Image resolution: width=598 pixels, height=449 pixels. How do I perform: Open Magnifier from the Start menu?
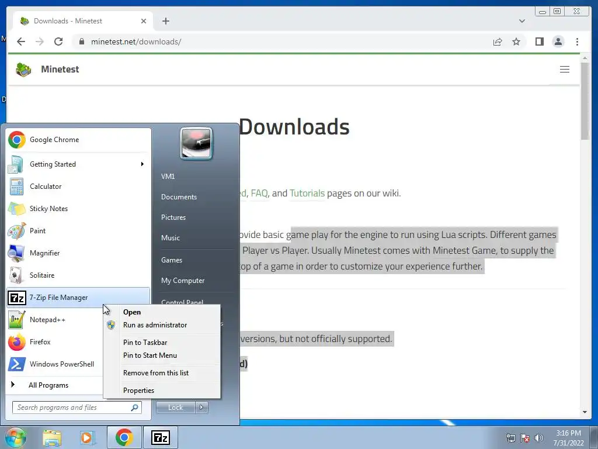(78, 253)
